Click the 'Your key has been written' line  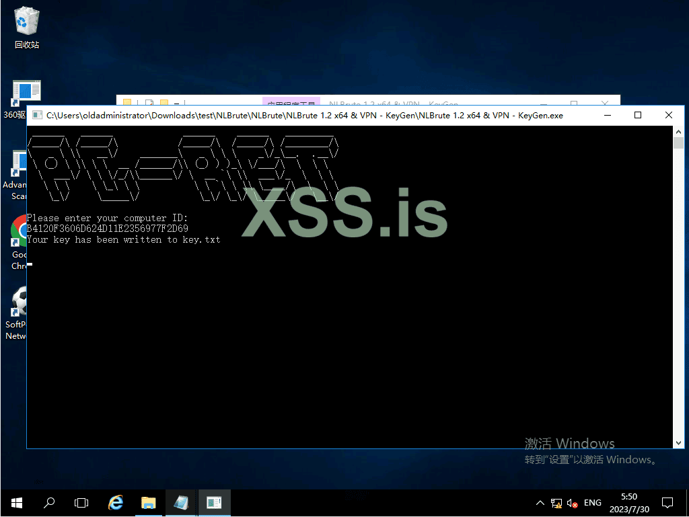[x=123, y=239]
